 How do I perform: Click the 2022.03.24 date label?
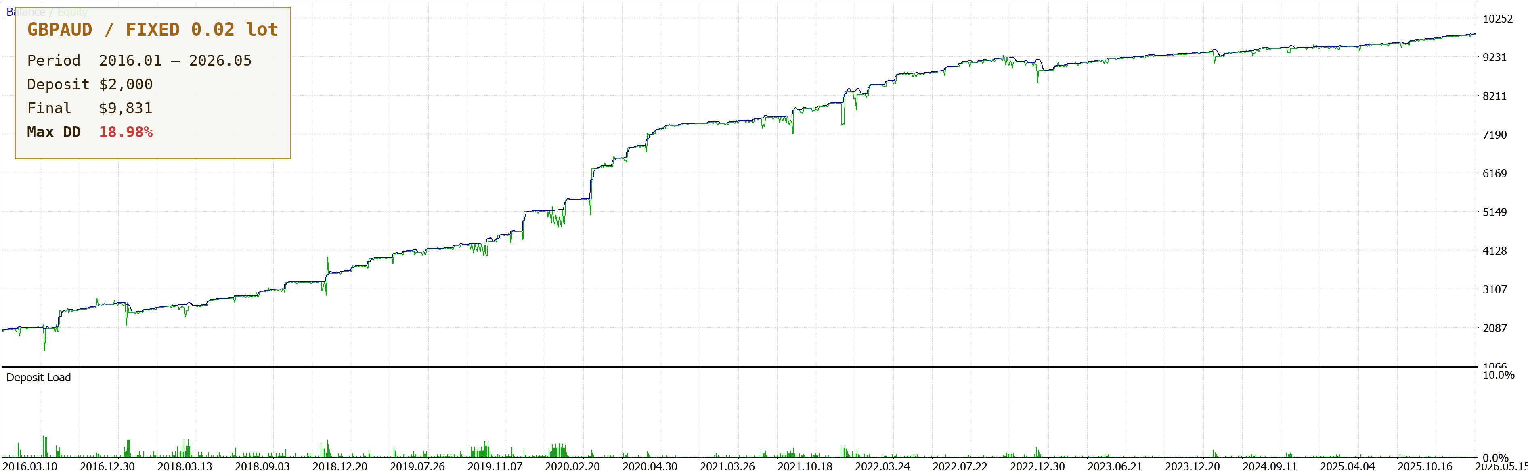[882, 466]
